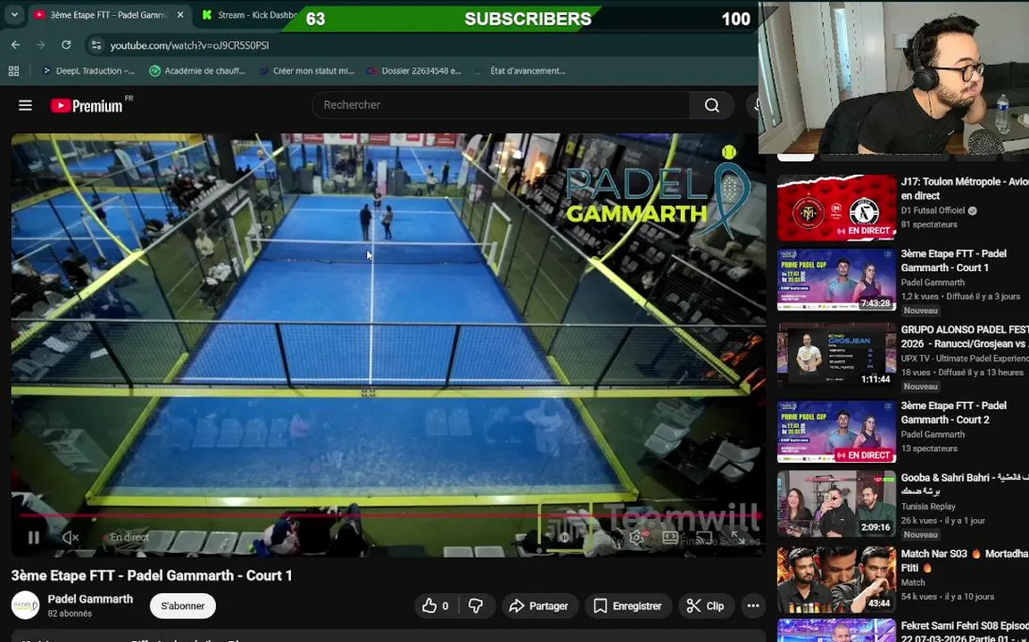Switch to the 'Stream - Kick Dashboard' tab
The width and height of the screenshot is (1029, 642).
pos(249,14)
